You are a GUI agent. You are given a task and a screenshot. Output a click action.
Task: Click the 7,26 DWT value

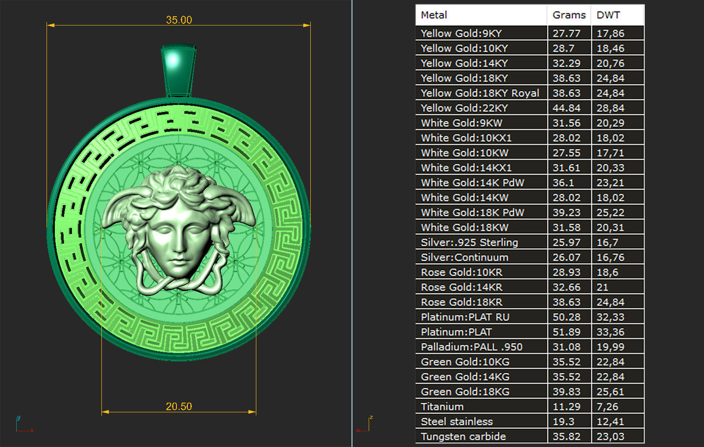click(x=607, y=407)
